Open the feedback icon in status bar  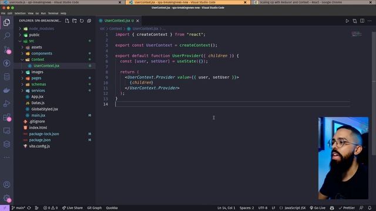click(361, 208)
